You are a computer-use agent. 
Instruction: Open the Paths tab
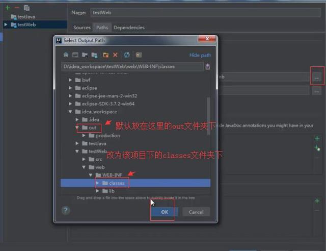click(x=102, y=28)
